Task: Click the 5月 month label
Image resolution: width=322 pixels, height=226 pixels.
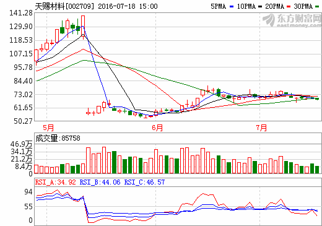Action: (x=48, y=128)
